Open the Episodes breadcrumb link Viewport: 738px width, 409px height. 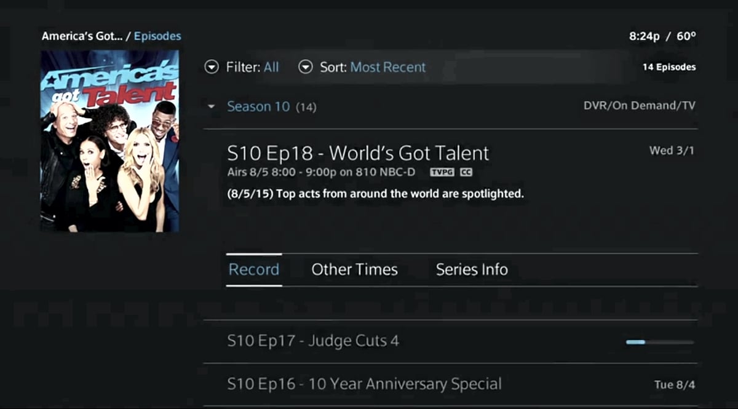(x=157, y=36)
